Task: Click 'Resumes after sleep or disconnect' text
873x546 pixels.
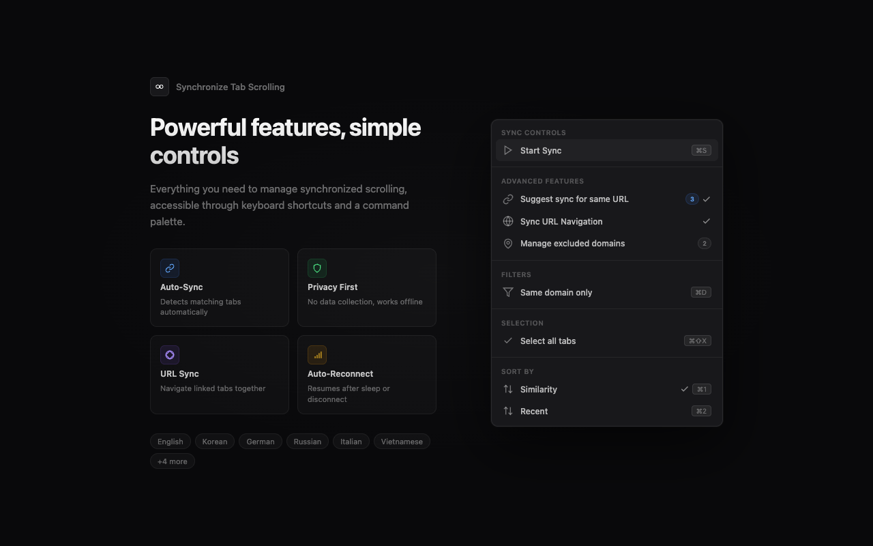Action: click(x=349, y=394)
